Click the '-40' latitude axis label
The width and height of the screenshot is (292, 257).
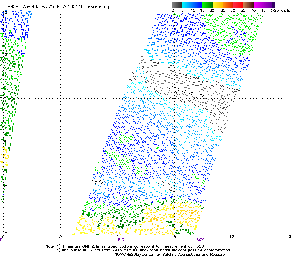point(4,232)
